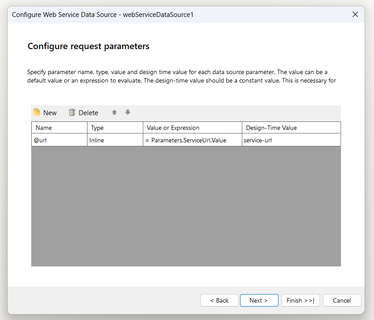Select the Name column header

(59, 128)
